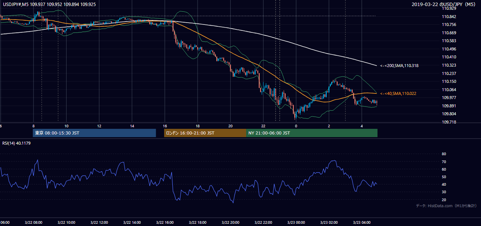The image size is (481, 226).
Task: Click price axis value 110.583
Action: coord(449,41)
